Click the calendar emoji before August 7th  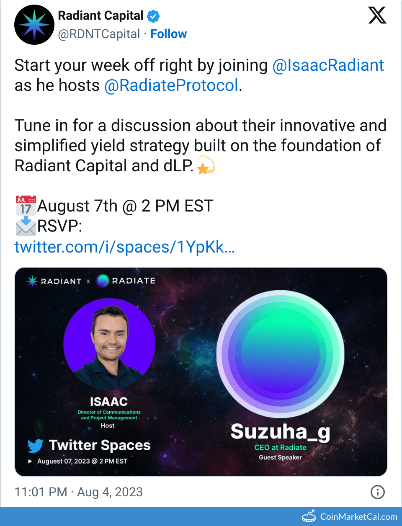26,205
